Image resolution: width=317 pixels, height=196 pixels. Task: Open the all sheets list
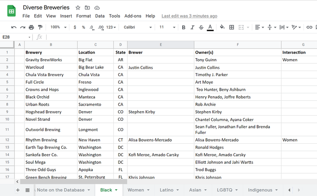[x=27, y=190]
